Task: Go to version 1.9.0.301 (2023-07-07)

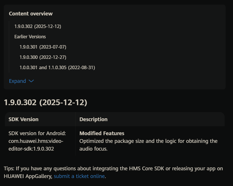Action: click(43, 47)
